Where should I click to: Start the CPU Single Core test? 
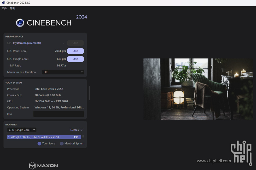(x=75, y=59)
